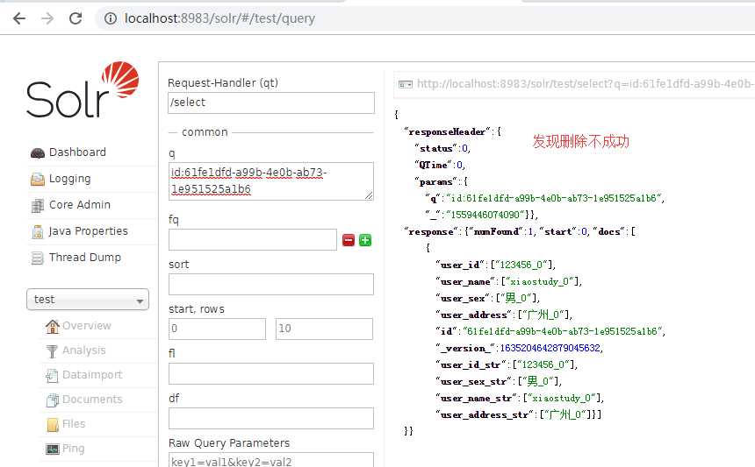Click the Logging icon
755x467 pixels.
(38, 180)
